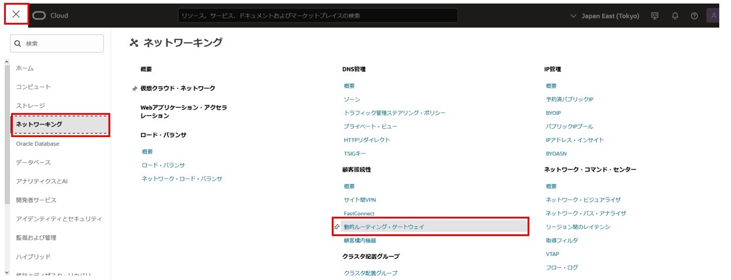Open the 動的ルーティング・ゲートウェイ link
Image resolution: width=731 pixels, height=280 pixels.
(x=384, y=227)
